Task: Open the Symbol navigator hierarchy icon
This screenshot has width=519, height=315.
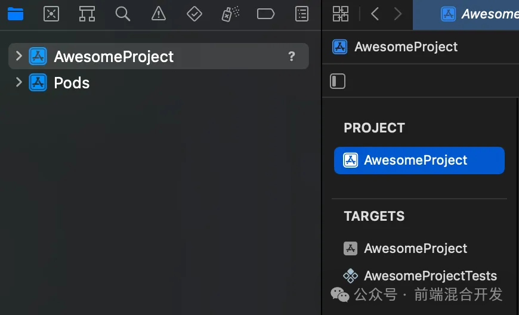Action: click(87, 14)
